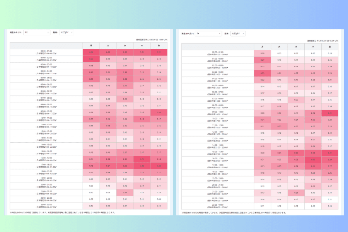Click the 月 column header in the NZDJPY table
Viewport: 348px width, 232px height.
[x=91, y=46]
